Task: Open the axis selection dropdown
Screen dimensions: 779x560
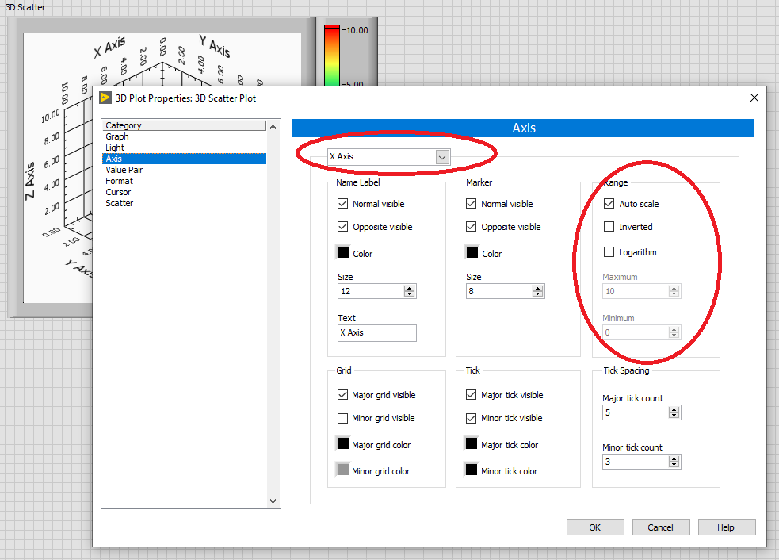Action: [x=441, y=156]
